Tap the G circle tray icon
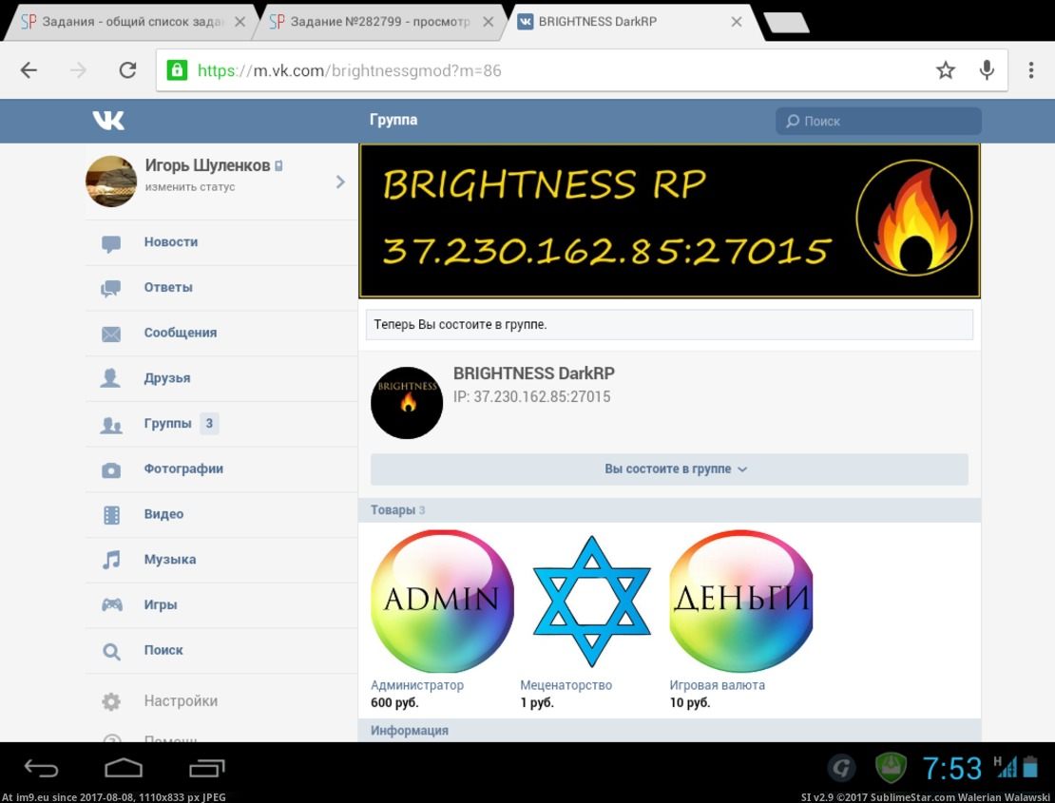 pos(842,767)
